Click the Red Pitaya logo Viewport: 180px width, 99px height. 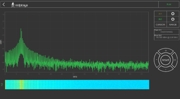tap(19, 5)
